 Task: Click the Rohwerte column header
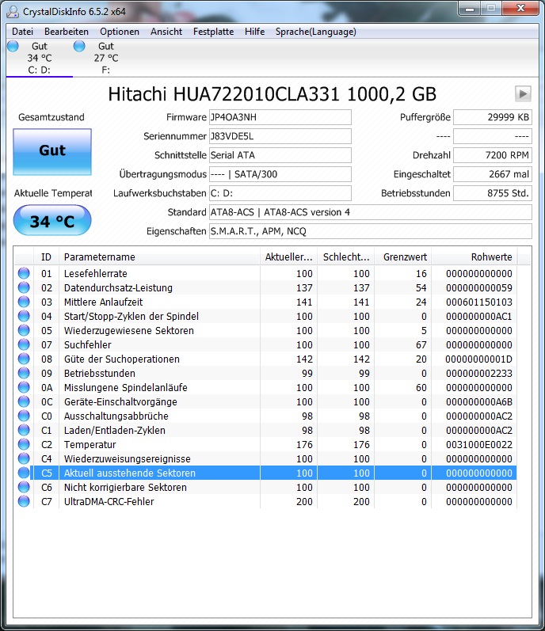click(x=474, y=257)
